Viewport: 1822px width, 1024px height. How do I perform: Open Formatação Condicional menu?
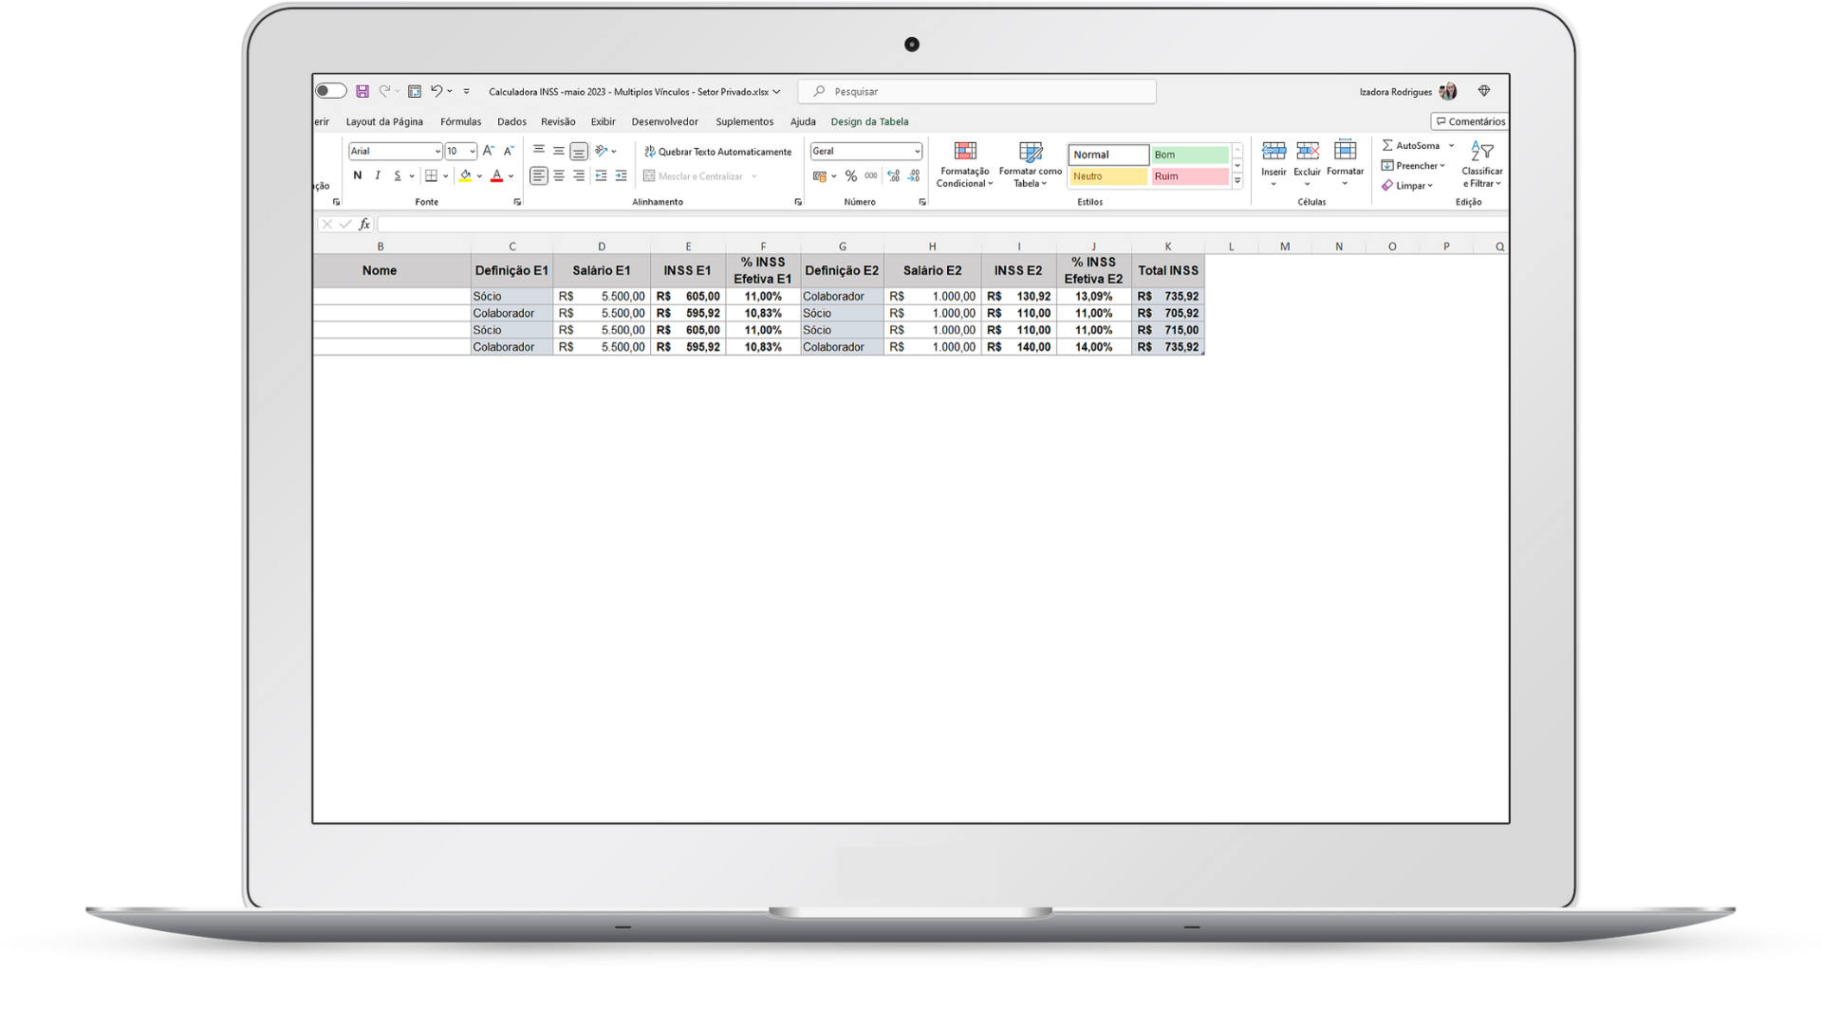pos(965,165)
